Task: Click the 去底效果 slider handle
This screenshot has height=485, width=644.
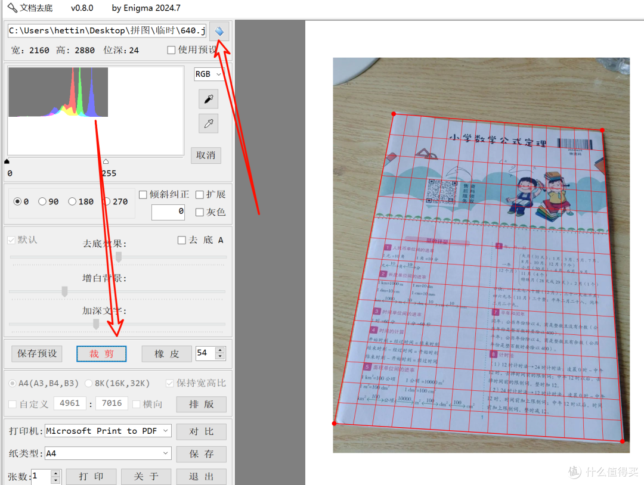Action: (119, 257)
